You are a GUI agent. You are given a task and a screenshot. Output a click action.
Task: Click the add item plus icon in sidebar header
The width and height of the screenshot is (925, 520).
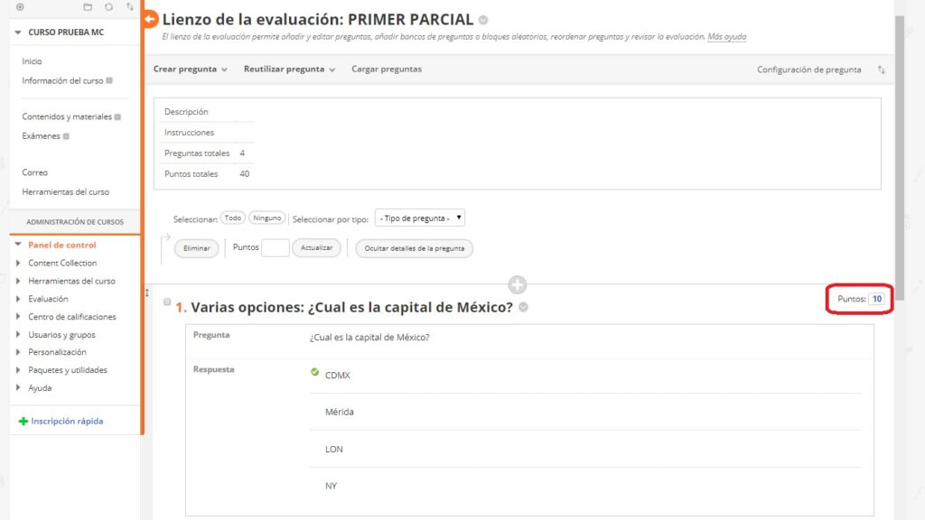point(20,6)
